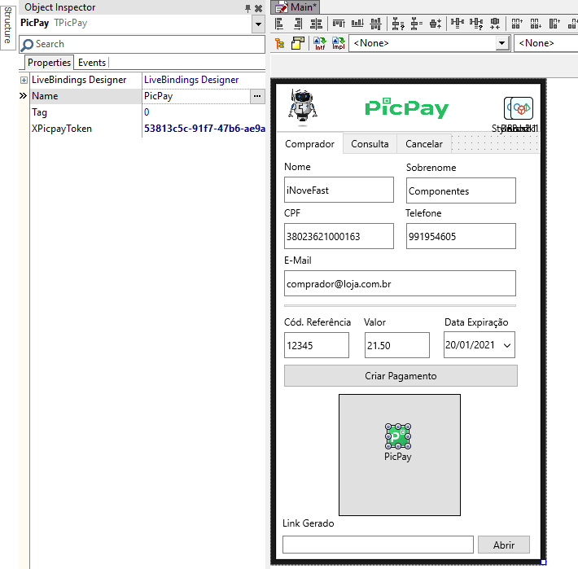
Task: Click the Space Equally Vertically icon with equals sign
Action: tap(417, 24)
